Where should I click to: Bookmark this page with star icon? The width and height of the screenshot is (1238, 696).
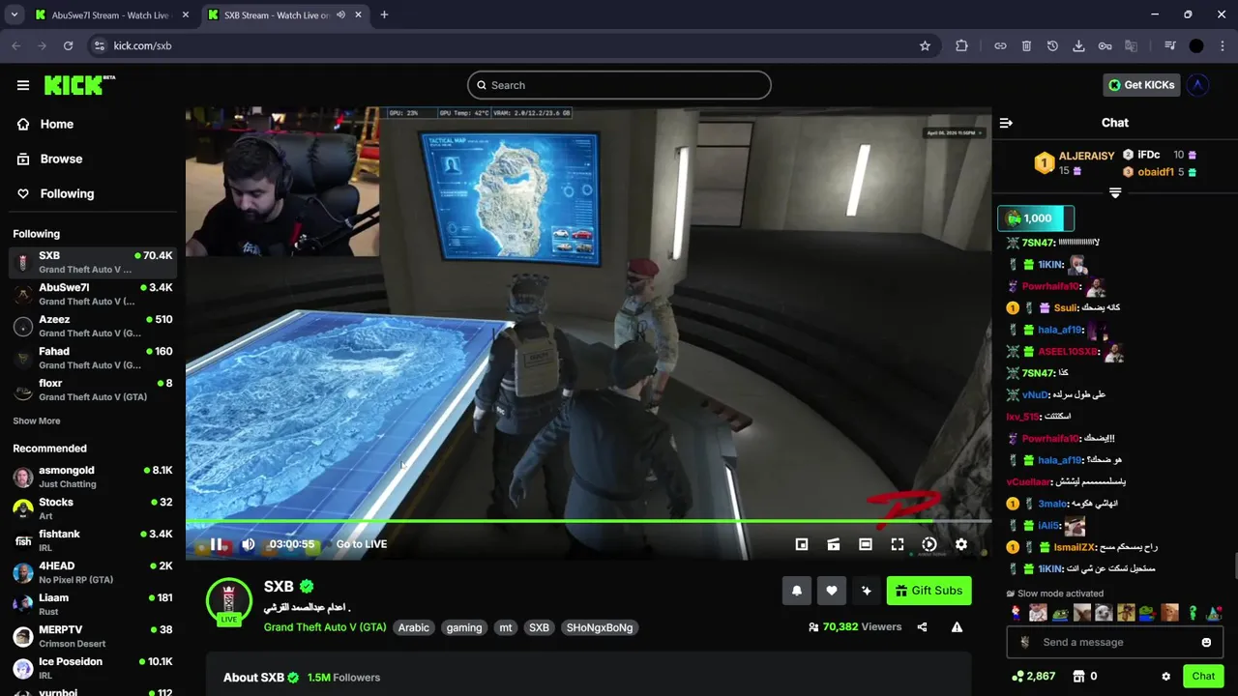925,45
